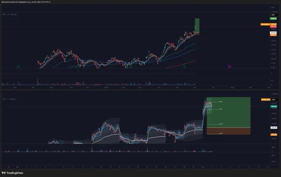Click the 2026 label on the time axis
Image resolution: width=281 pixels, height=177 pixels.
tap(106, 88)
